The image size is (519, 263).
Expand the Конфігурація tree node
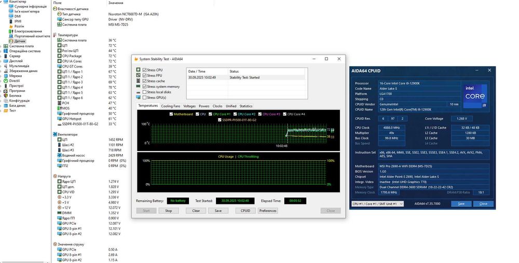1,101
